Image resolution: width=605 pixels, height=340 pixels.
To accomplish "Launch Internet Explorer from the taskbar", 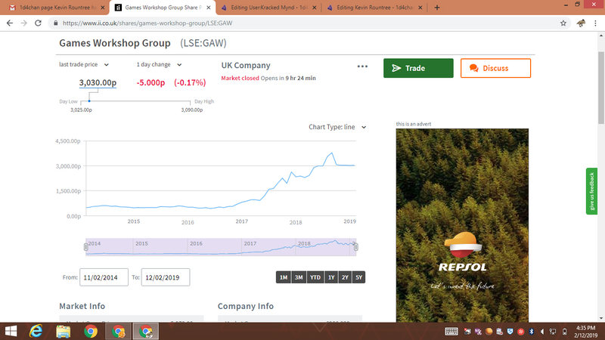I will tap(36, 331).
